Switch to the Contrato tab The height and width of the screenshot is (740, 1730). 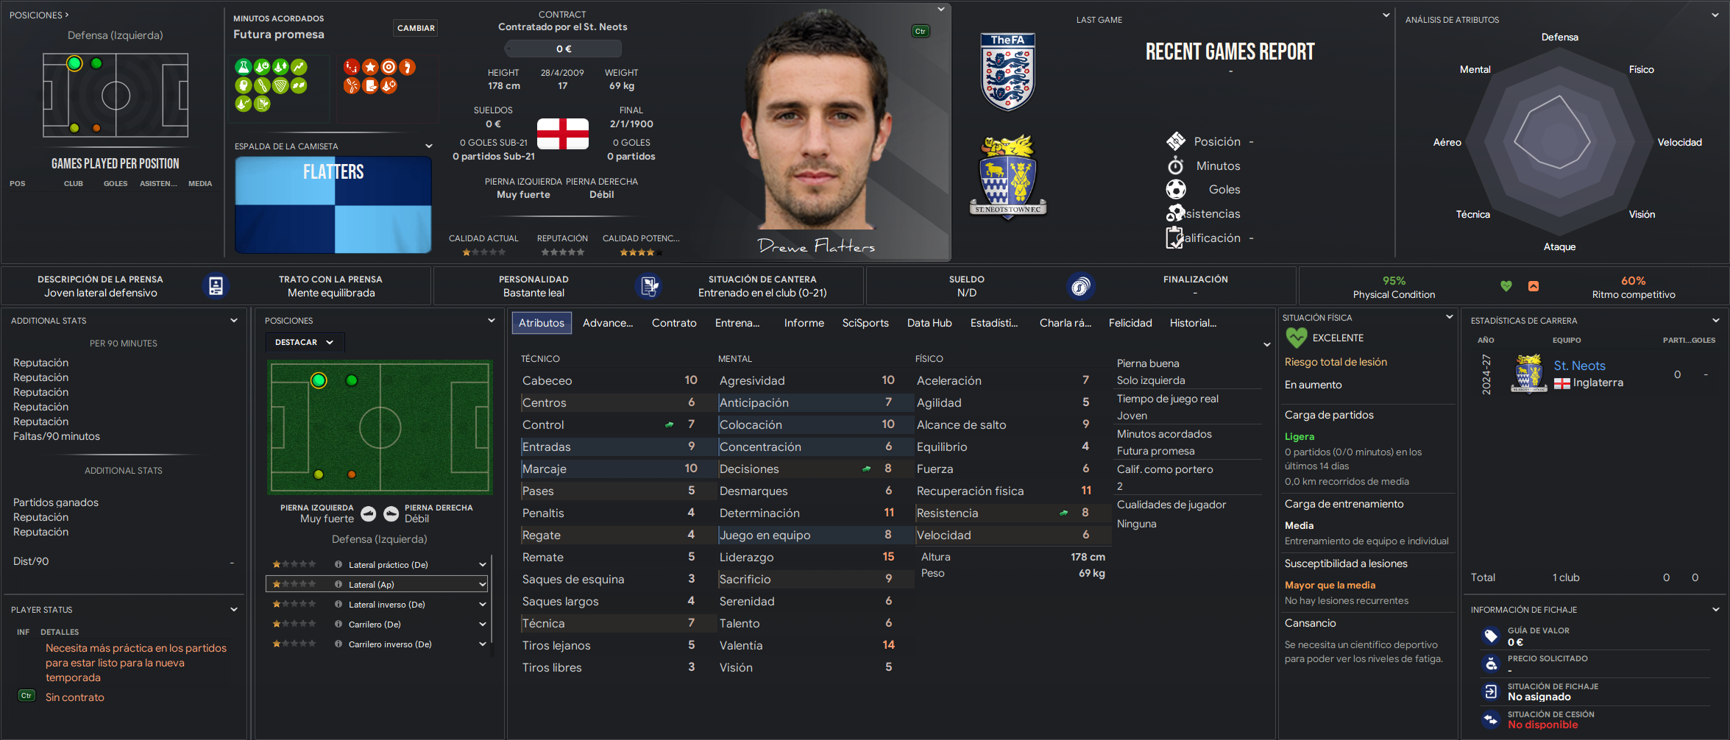click(x=674, y=323)
